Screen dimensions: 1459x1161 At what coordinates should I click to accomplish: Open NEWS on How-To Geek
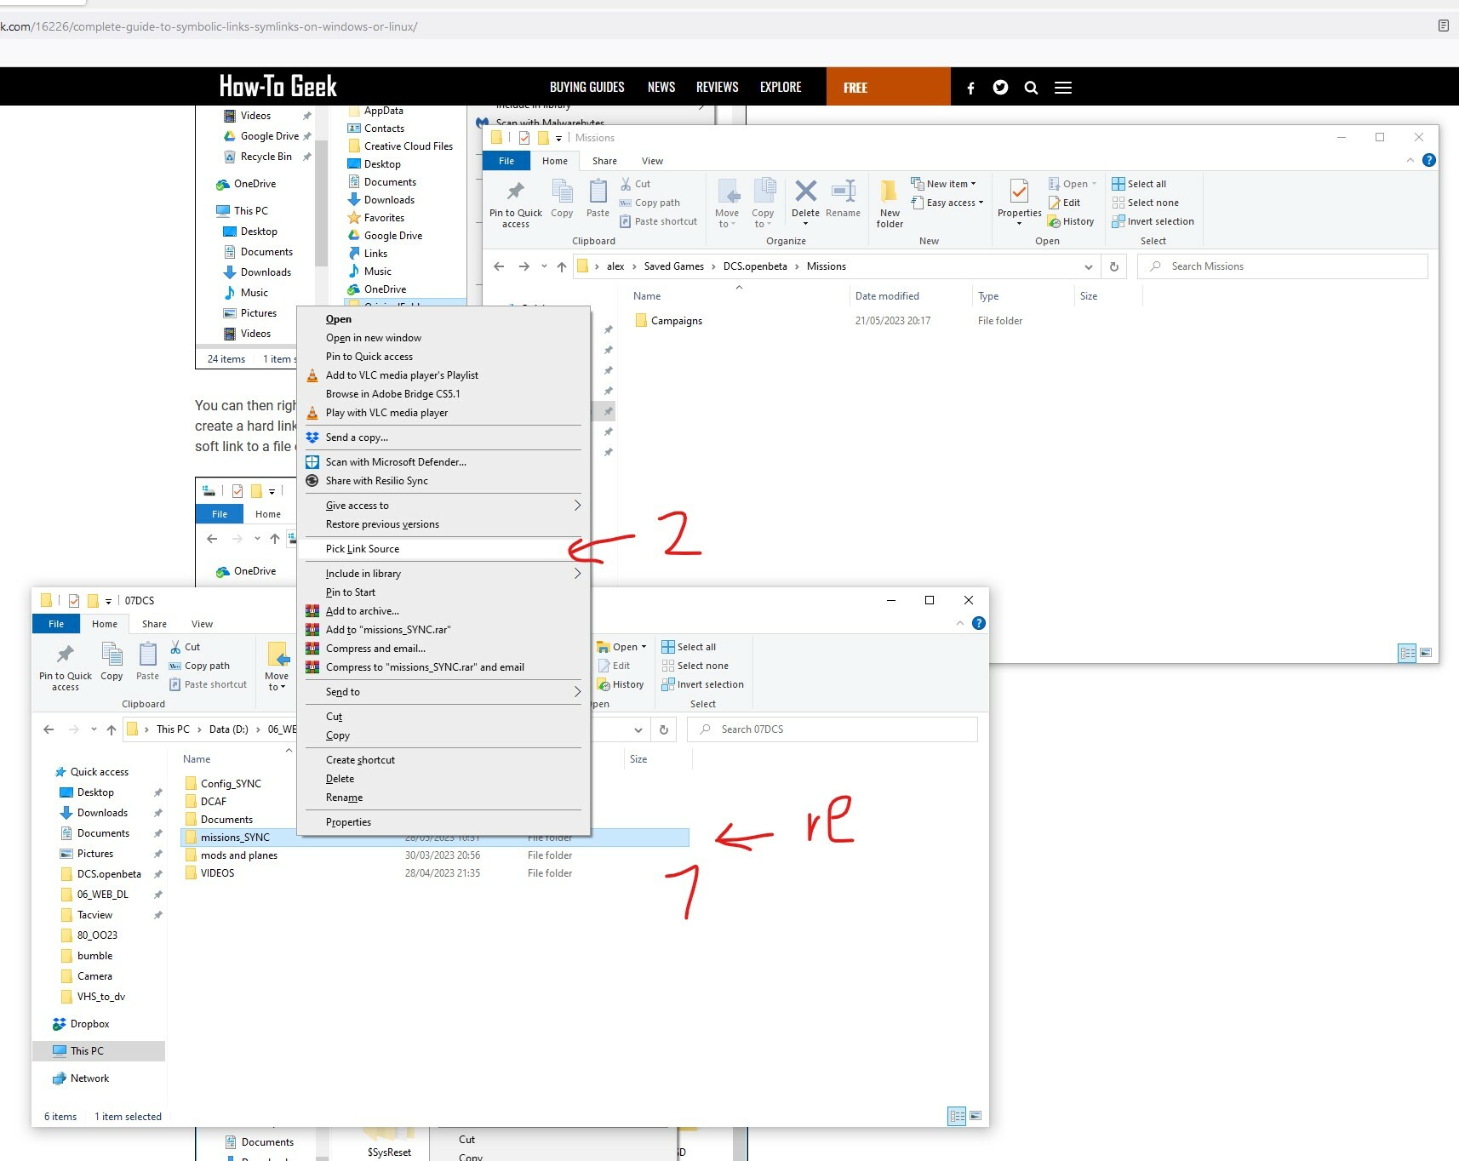pos(661,87)
